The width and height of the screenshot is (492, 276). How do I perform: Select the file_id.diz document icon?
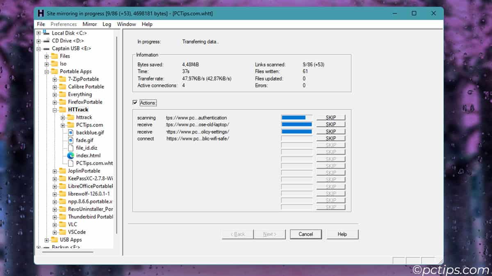(70, 148)
